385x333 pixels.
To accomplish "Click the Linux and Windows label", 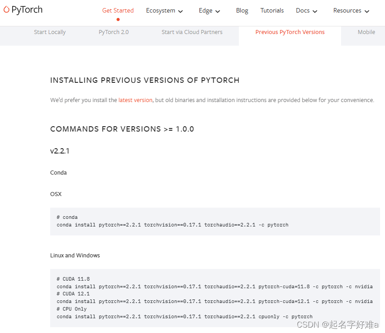I will pos(75,255).
